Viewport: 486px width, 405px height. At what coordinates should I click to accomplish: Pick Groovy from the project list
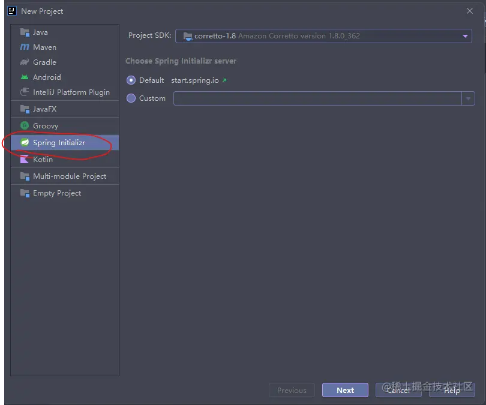pos(65,126)
